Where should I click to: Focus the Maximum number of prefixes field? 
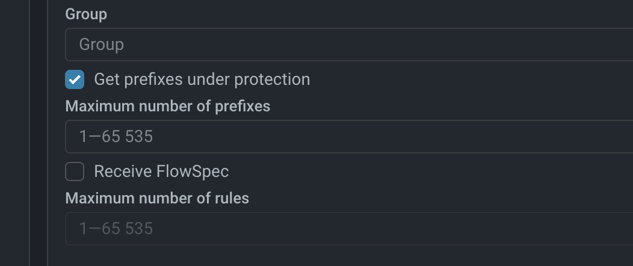[349, 137]
